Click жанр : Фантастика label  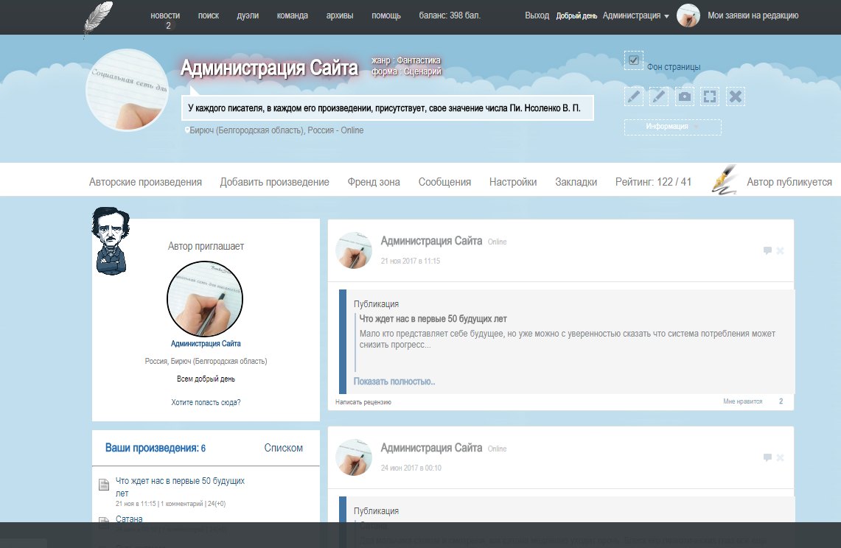(x=406, y=60)
